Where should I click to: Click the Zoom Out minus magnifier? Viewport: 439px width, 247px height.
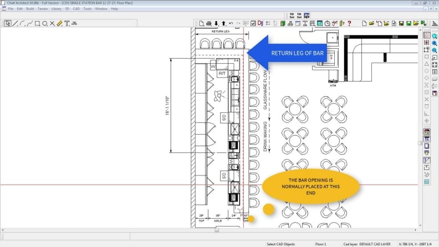click(435, 50)
